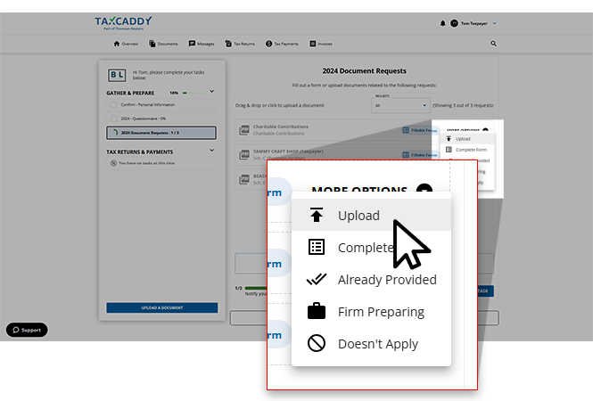
Task: Open 2024 Document Requests - 1/3 task
Action: (161, 133)
